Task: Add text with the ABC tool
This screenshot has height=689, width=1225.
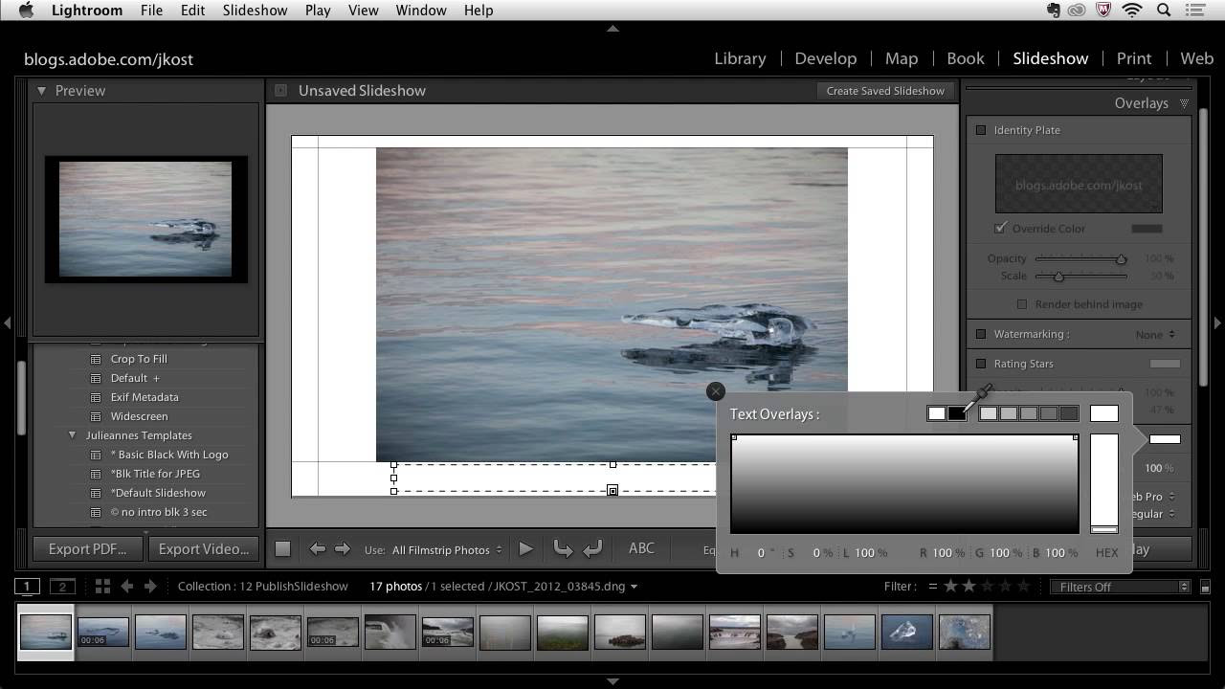Action: (x=641, y=548)
